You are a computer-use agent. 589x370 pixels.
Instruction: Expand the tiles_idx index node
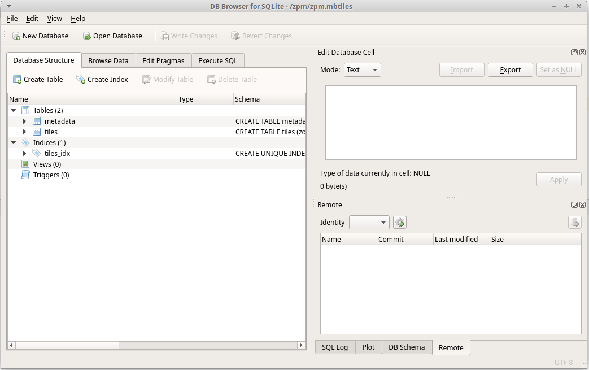click(x=24, y=153)
